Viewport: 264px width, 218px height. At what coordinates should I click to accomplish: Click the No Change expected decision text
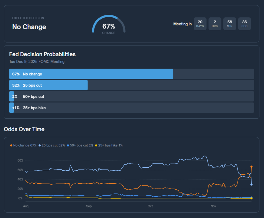pyautogui.click(x=29, y=27)
